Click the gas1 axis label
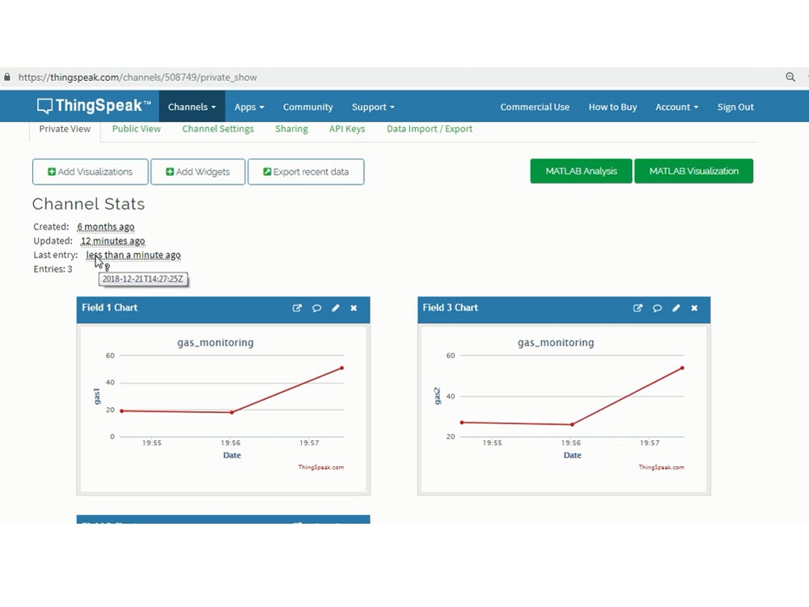This screenshot has height=607, width=809. point(96,397)
